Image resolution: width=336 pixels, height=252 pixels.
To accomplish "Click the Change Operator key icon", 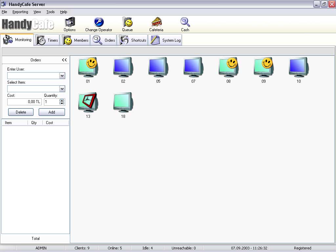I will click(x=98, y=22).
